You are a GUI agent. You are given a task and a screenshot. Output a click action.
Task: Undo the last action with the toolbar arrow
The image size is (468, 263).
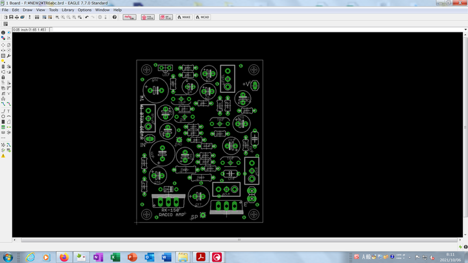pos(86,17)
